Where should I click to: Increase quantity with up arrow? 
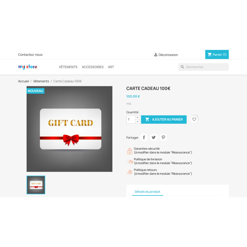[138, 118]
